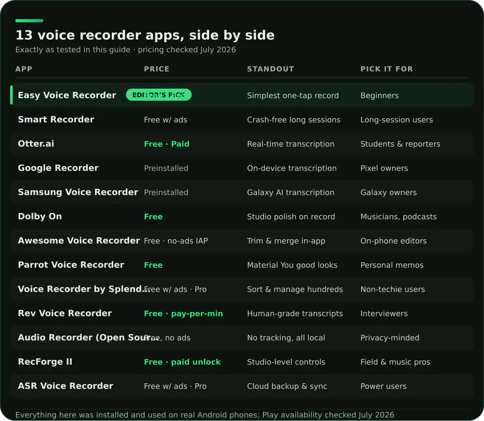This screenshot has width=484, height=421.
Task: Select the Samsung Voice Recorder app name
Action: [78, 192]
